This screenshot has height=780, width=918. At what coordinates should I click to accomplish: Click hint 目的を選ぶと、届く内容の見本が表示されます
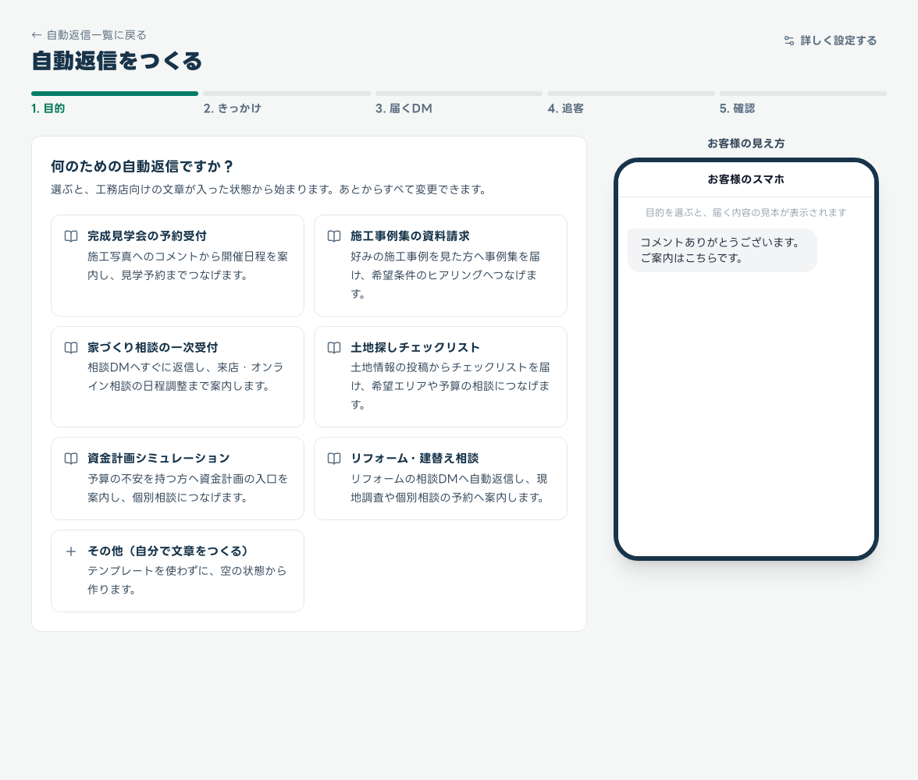746,212
